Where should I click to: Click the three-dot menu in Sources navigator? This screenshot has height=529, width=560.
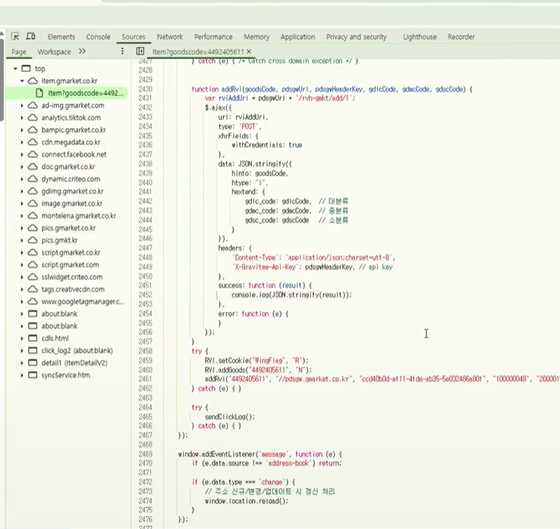pyautogui.click(x=122, y=52)
